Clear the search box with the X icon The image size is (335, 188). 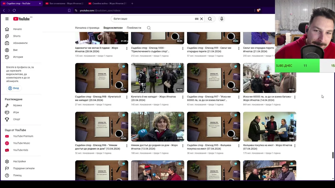click(202, 19)
